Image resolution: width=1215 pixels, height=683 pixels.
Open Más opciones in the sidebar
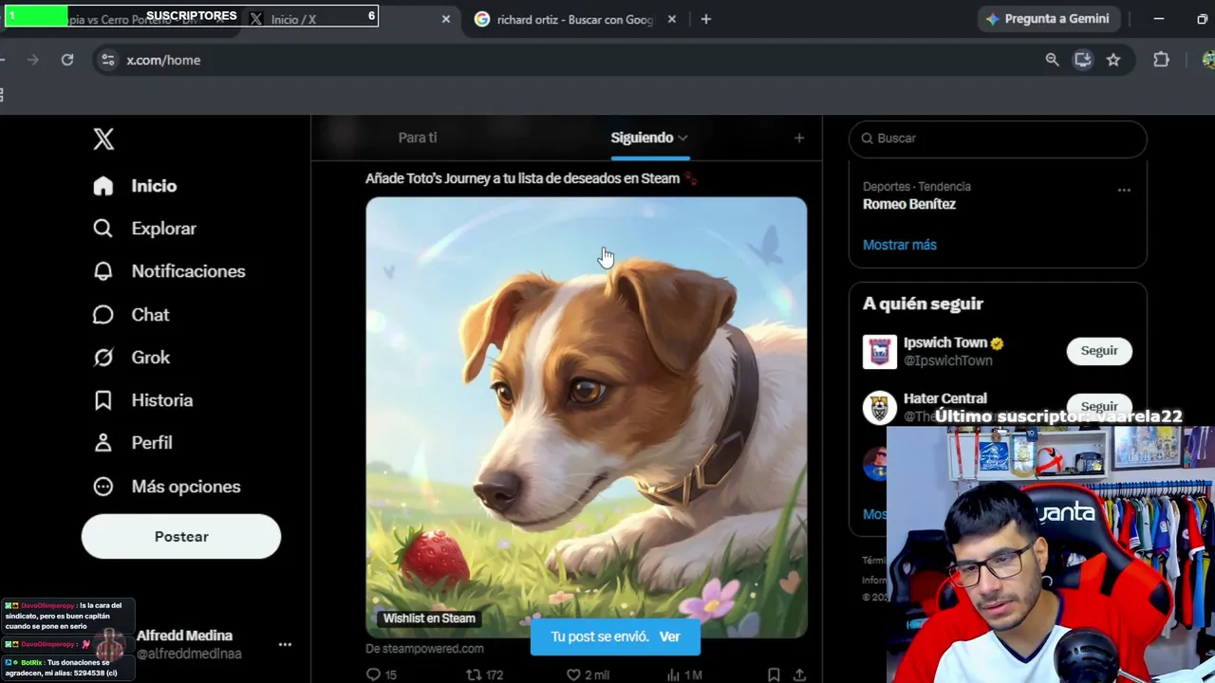[167, 487]
